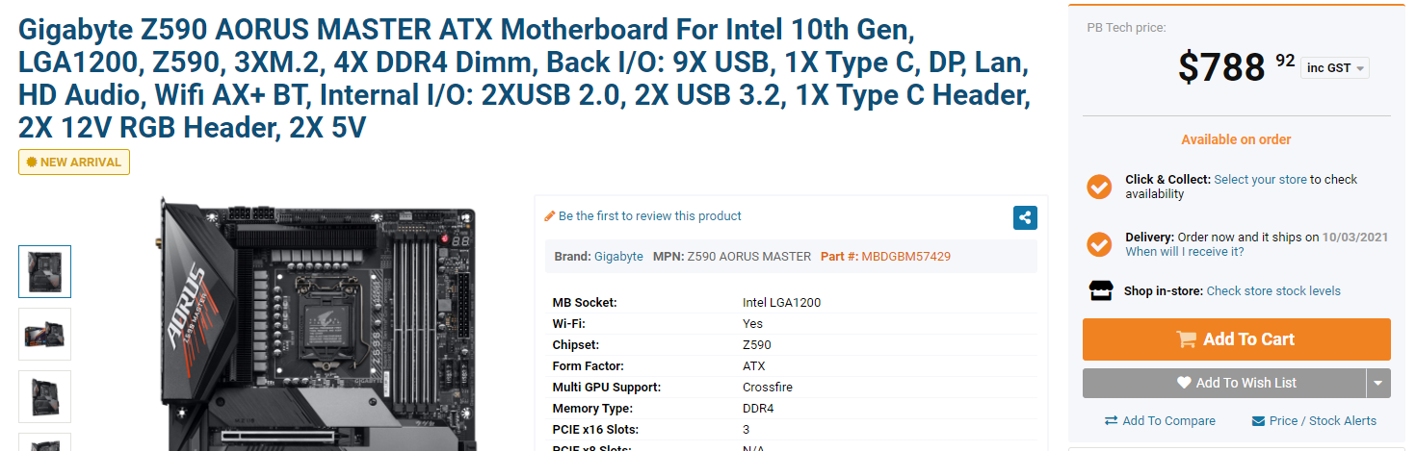This screenshot has width=1416, height=451.
Task: Click the compare arrows icon
Action: click(x=1111, y=421)
